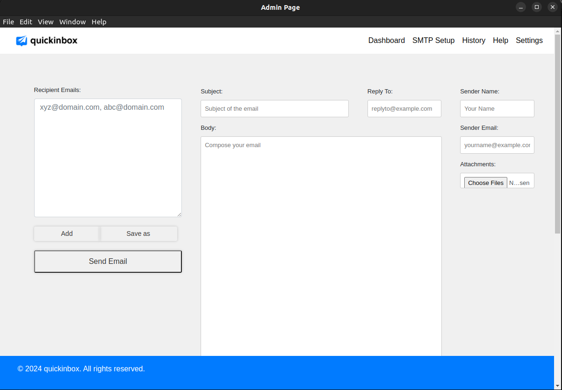Click the Sender Name input

pos(497,109)
